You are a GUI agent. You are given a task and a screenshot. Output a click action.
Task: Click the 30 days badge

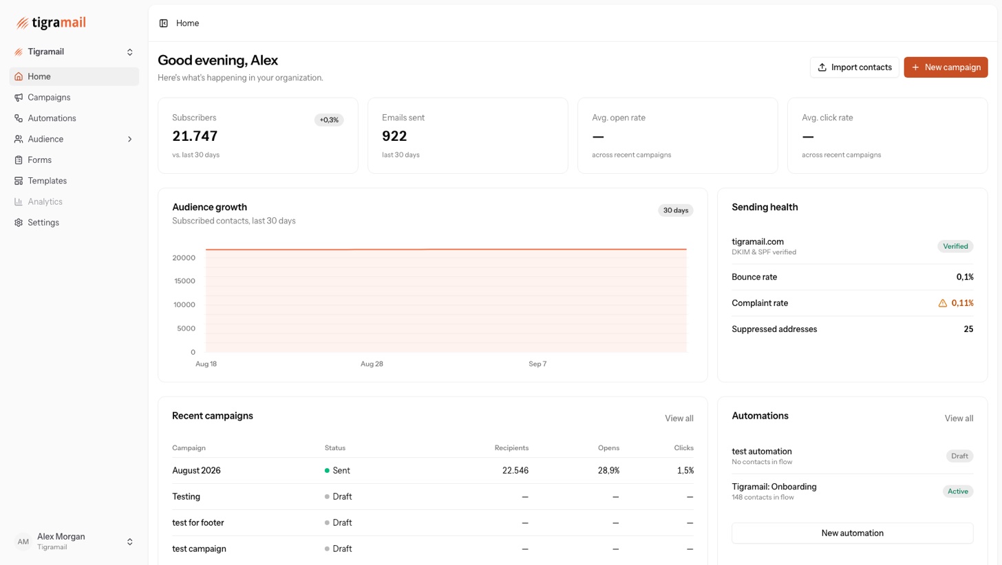click(675, 210)
